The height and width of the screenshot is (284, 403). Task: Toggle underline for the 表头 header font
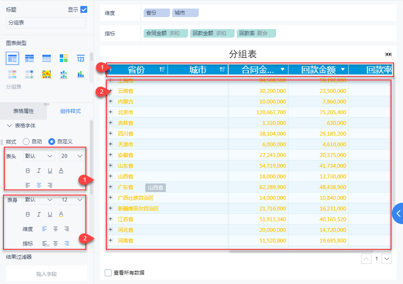(x=50, y=171)
